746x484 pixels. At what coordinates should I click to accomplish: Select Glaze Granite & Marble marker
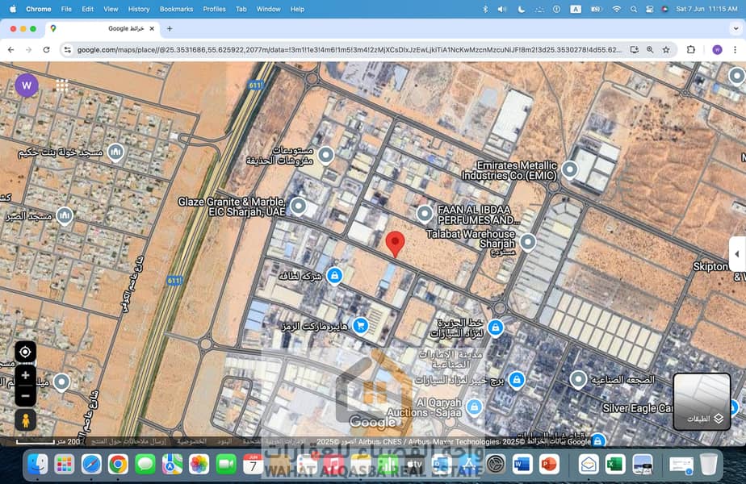pyautogui.click(x=298, y=207)
